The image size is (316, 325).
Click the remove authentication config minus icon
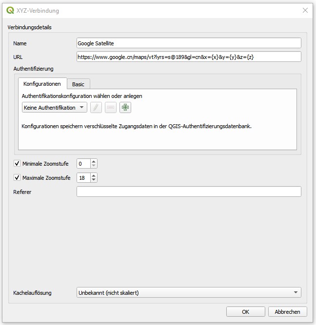(111, 107)
